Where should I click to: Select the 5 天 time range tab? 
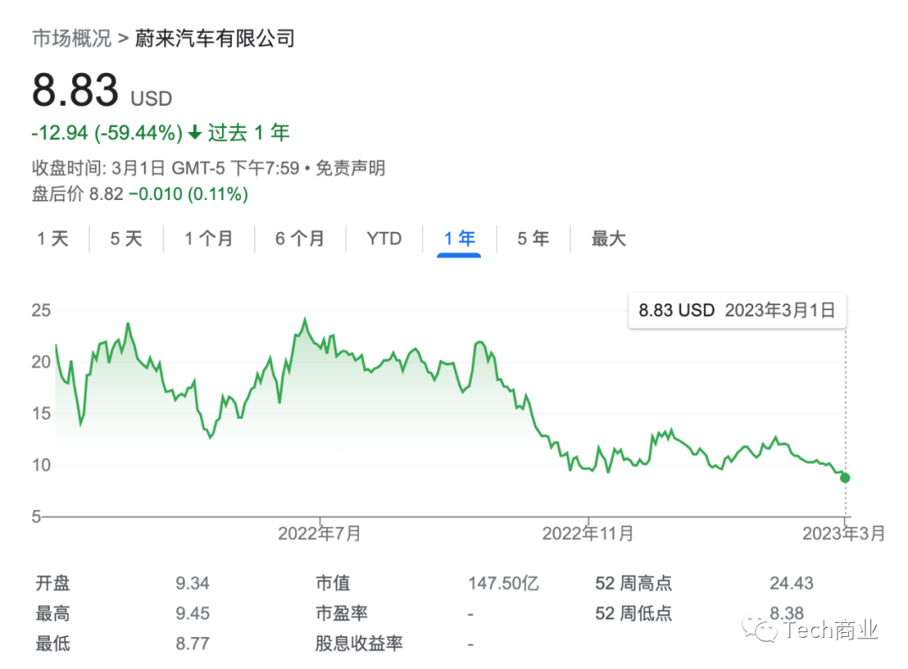coord(126,239)
